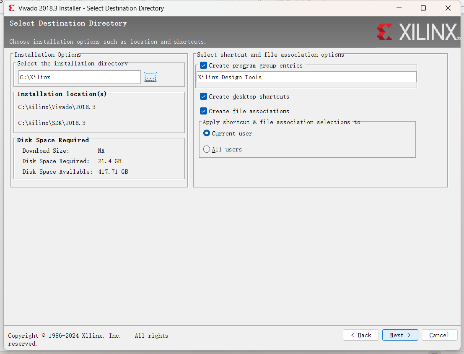The width and height of the screenshot is (464, 354).
Task: Click the 21.4 GB disk space value
Action: pyautogui.click(x=110, y=161)
